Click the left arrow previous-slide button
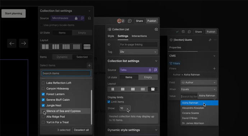248x136 pixels. click(x=12, y=44)
